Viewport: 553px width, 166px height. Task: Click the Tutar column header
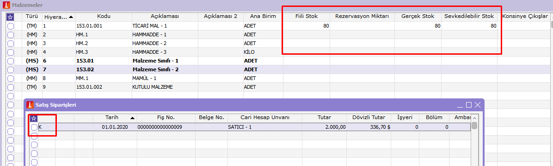pos(324,118)
